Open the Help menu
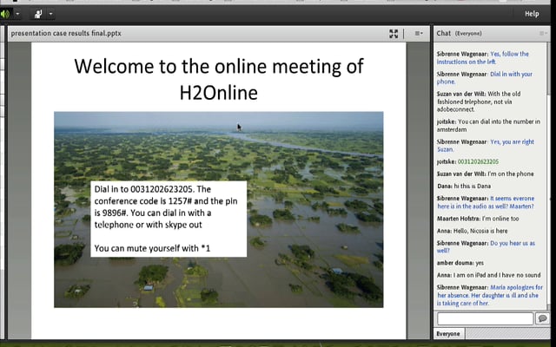 pyautogui.click(x=532, y=14)
